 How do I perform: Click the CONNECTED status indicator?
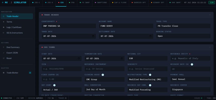[7, 98]
